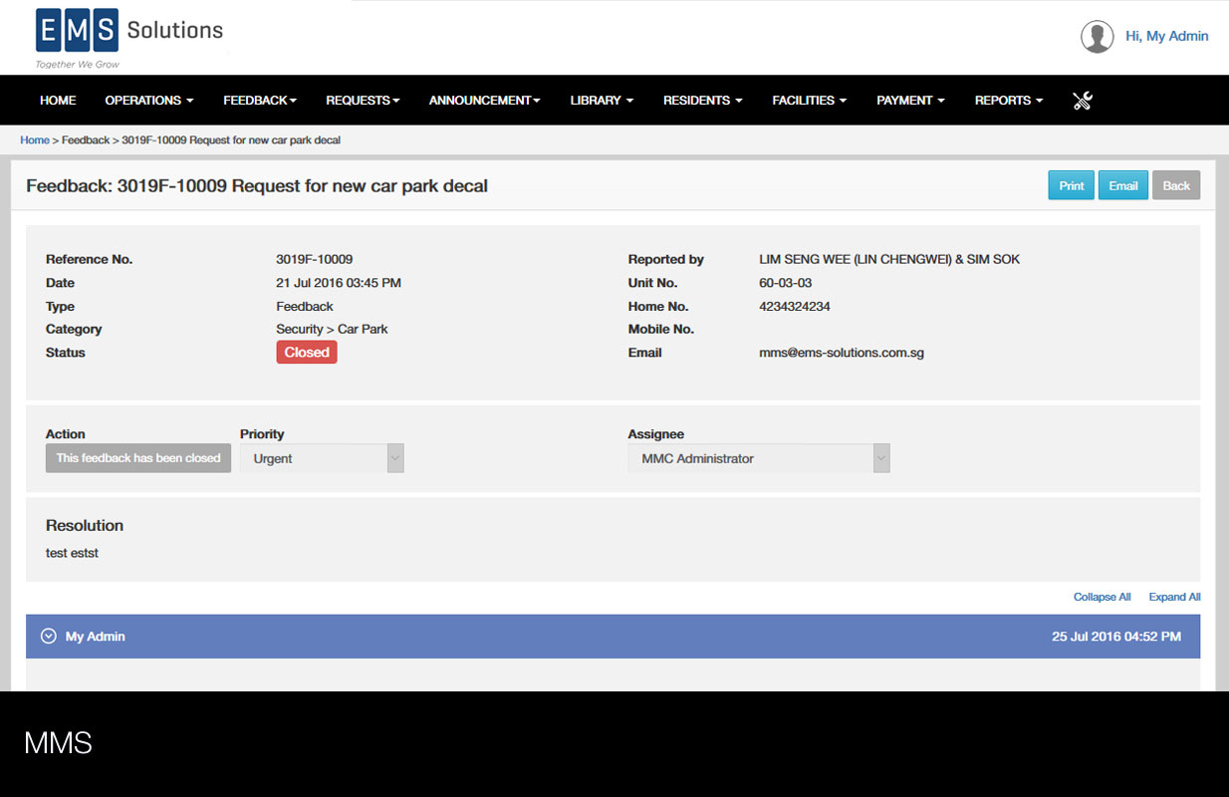The width and height of the screenshot is (1229, 797).
Task: Click the user avatar profile icon
Action: coord(1097,37)
